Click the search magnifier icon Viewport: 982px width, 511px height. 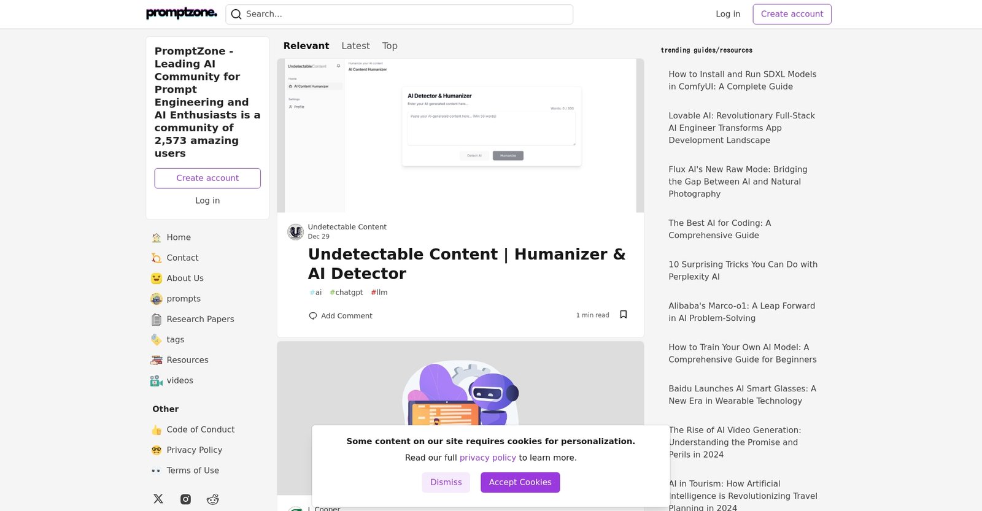236,14
